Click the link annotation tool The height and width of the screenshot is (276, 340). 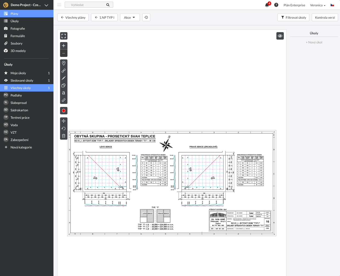click(64, 70)
